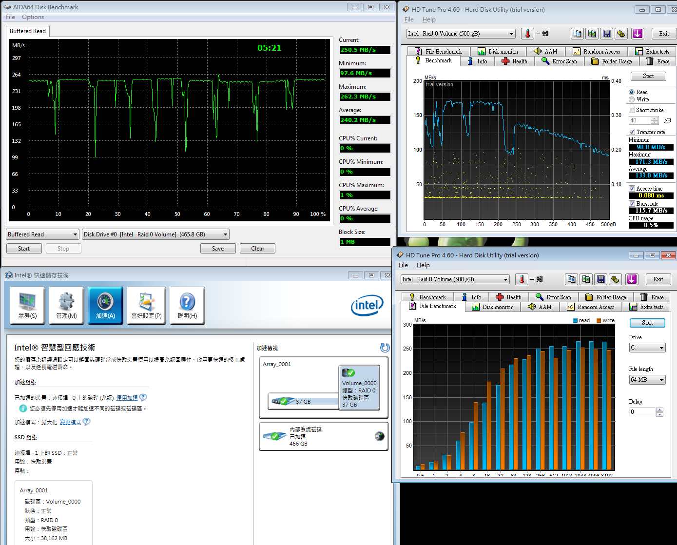677x545 pixels.
Task: Click Volume_0000 cache volume icon
Action: point(348,373)
